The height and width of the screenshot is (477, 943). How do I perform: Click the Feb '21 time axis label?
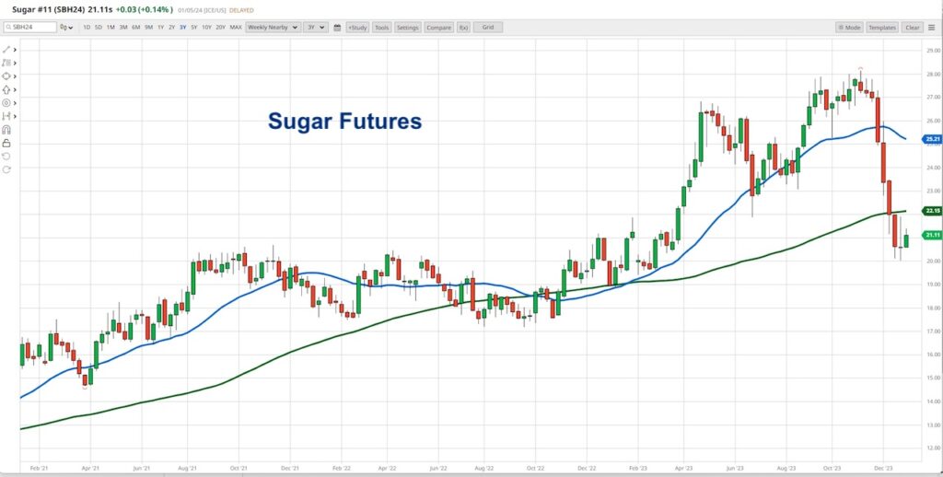click(39, 467)
